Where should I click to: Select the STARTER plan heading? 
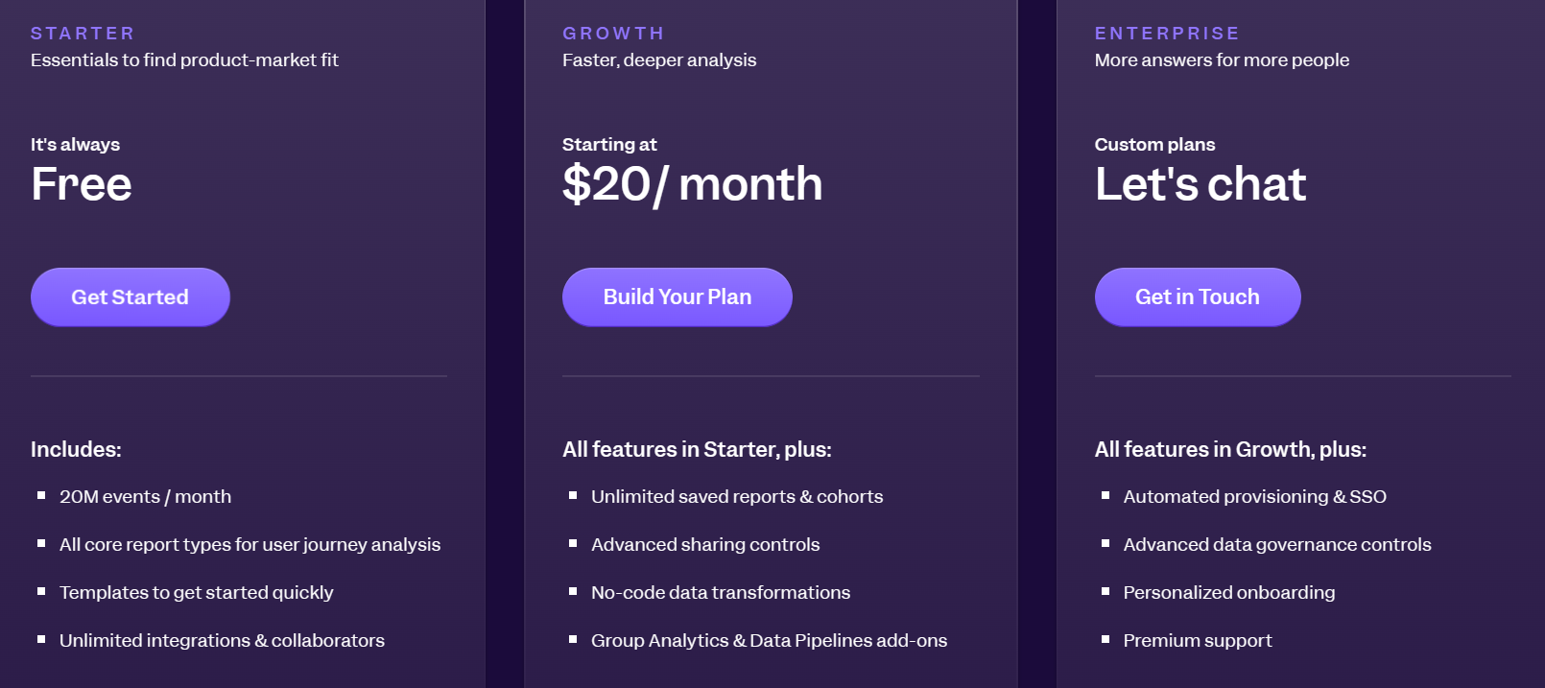[83, 32]
